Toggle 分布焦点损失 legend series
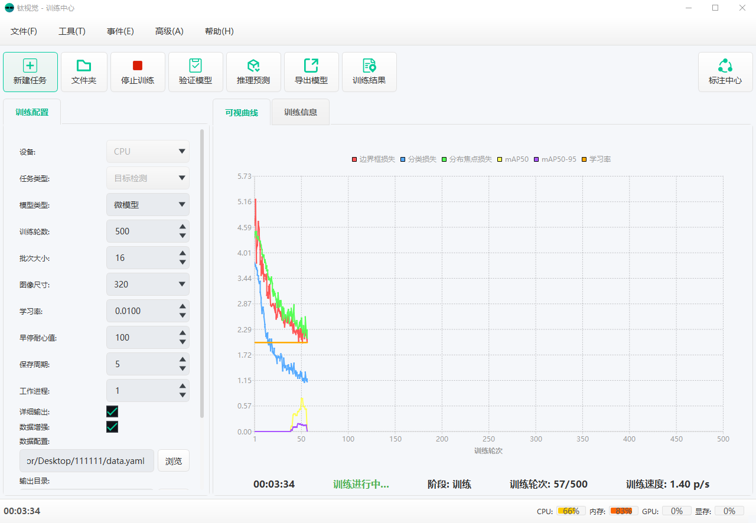This screenshot has width=756, height=523. (x=467, y=159)
